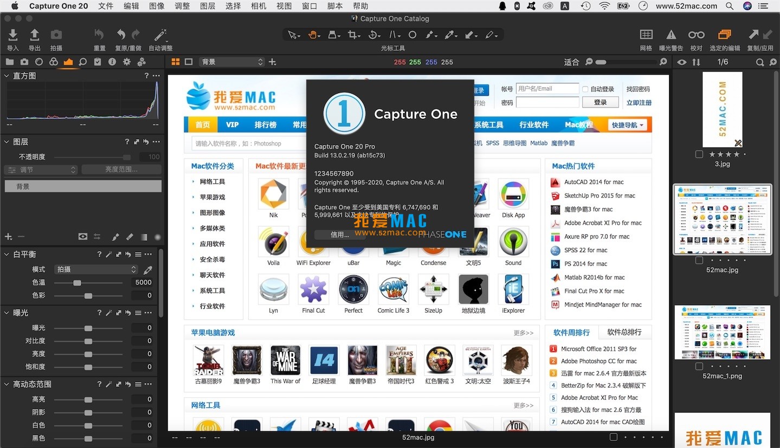This screenshot has height=448, width=780.
Task: Adjust the 对比度 slider handle
Action: click(88, 341)
